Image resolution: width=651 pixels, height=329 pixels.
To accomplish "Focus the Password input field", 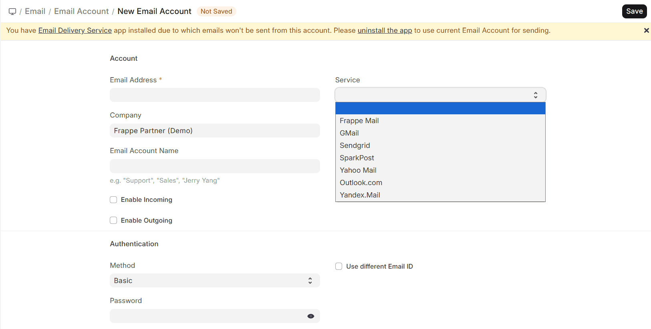I will point(215,316).
